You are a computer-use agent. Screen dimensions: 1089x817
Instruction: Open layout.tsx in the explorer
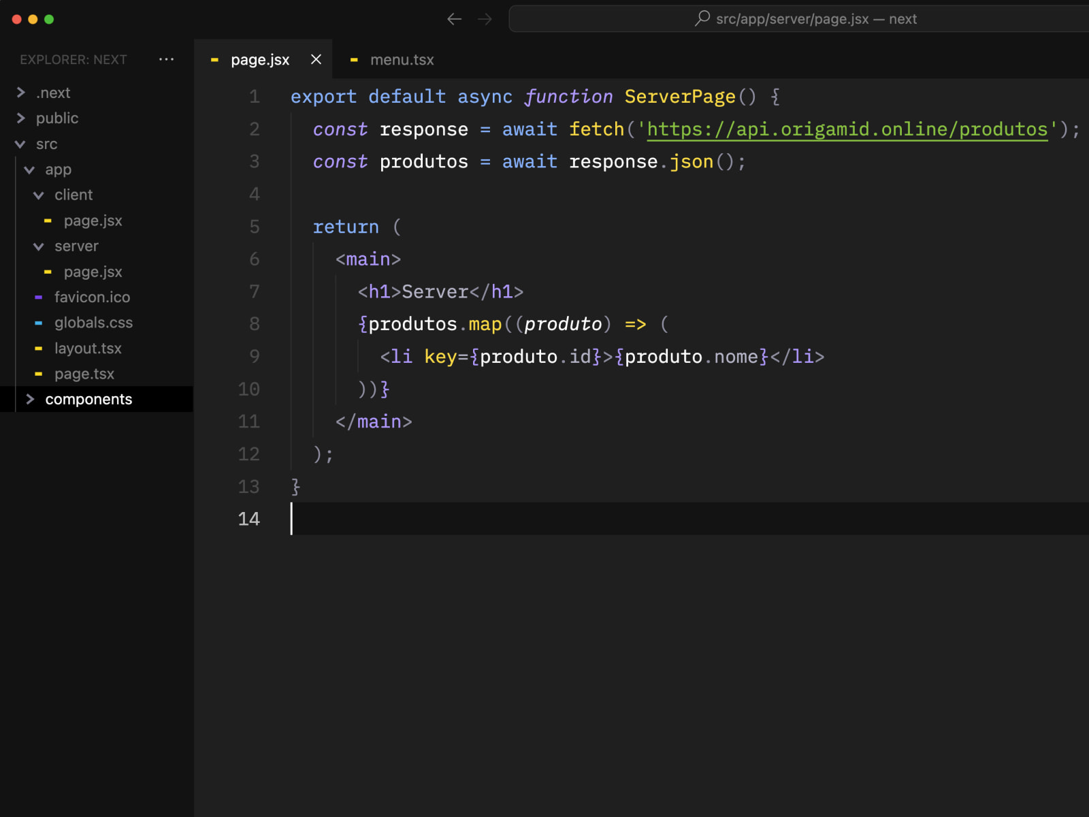[x=88, y=348]
